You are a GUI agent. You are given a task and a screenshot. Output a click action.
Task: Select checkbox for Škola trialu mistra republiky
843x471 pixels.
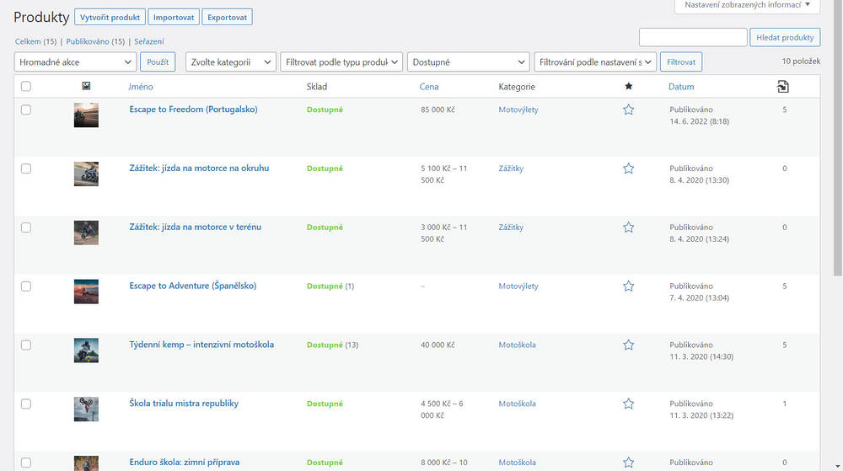coord(26,404)
